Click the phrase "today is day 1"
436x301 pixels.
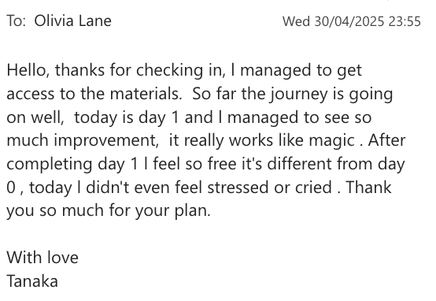(127, 117)
